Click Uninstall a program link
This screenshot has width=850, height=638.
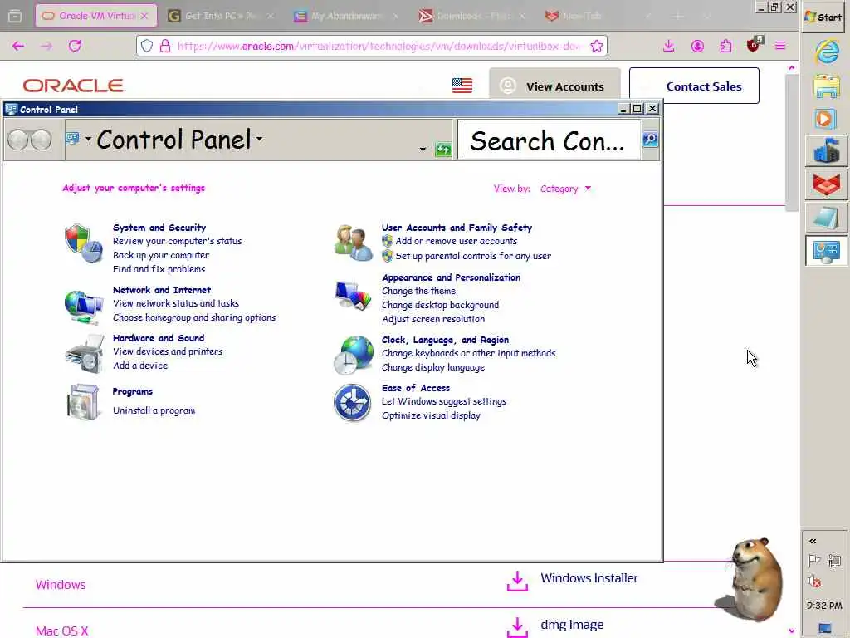tap(154, 410)
